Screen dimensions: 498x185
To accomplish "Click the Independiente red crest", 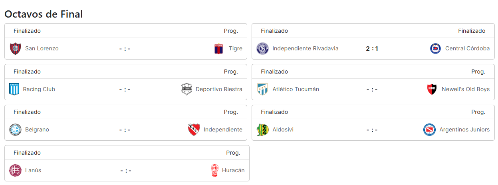I will pyautogui.click(x=194, y=130).
